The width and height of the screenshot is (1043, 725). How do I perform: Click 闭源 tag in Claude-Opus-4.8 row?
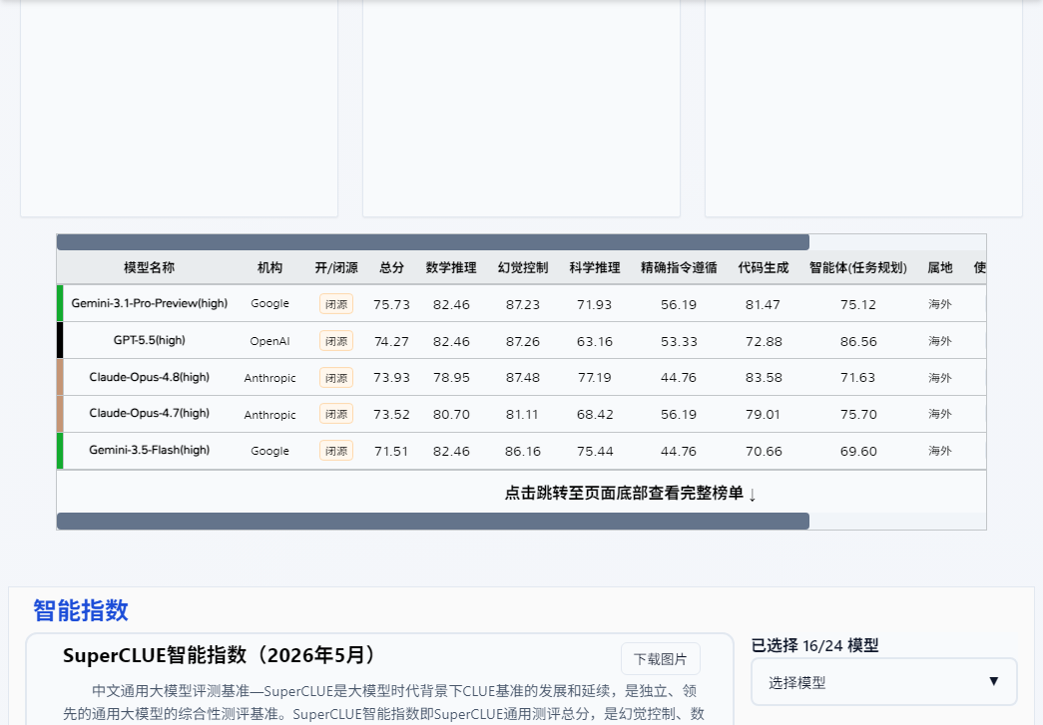336,377
